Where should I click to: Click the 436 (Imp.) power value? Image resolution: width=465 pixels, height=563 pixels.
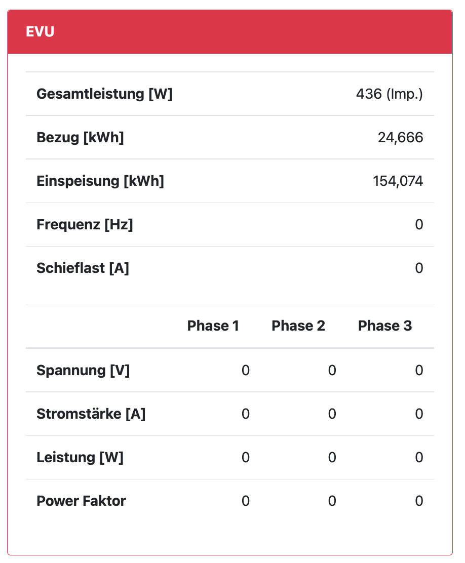point(389,94)
